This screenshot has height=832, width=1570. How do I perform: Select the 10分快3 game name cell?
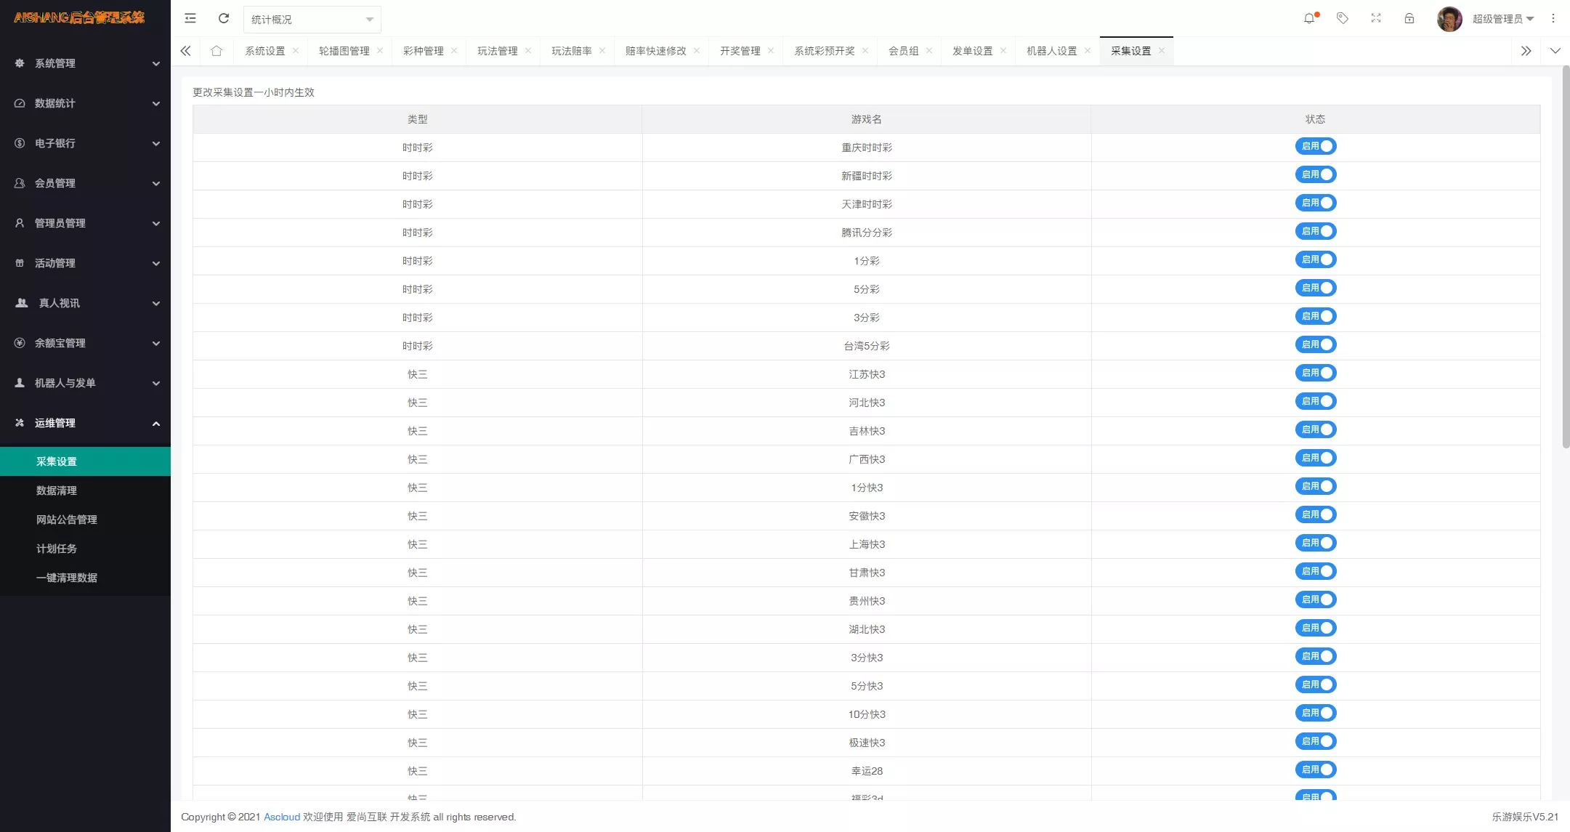[867, 714]
